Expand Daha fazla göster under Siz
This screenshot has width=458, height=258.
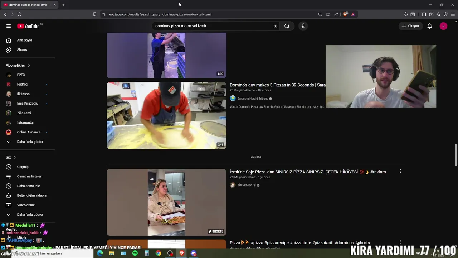pyautogui.click(x=30, y=215)
